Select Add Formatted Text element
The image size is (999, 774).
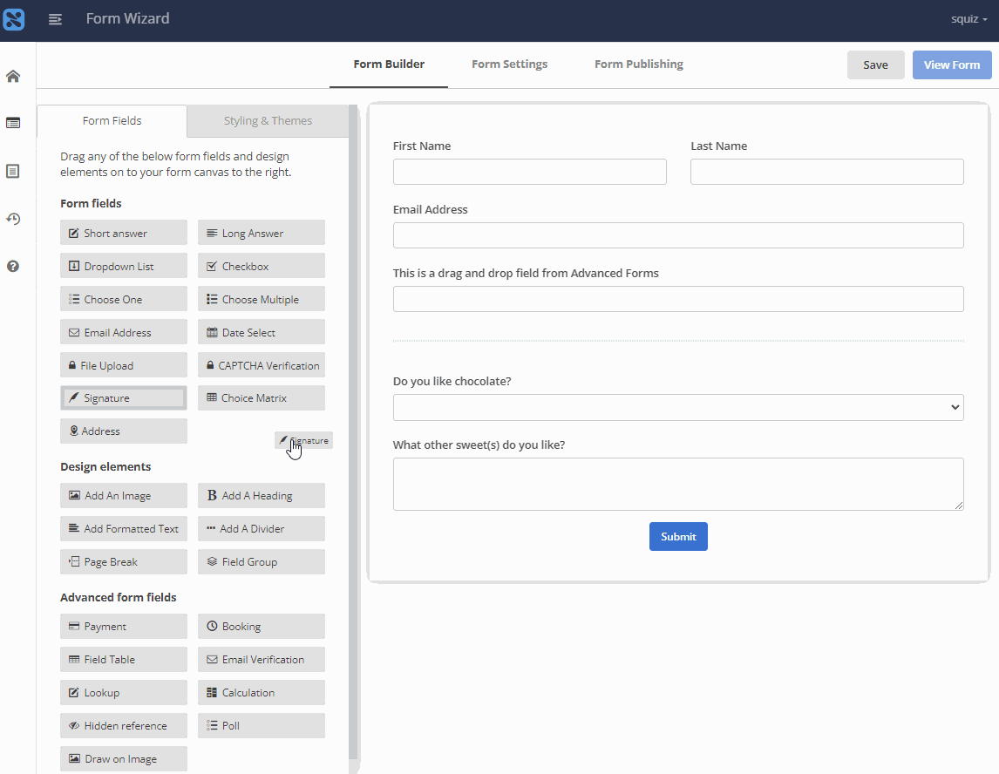point(124,529)
